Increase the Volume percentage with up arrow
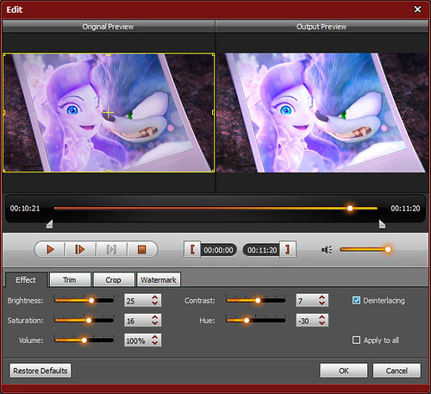The width and height of the screenshot is (431, 394). pos(155,337)
